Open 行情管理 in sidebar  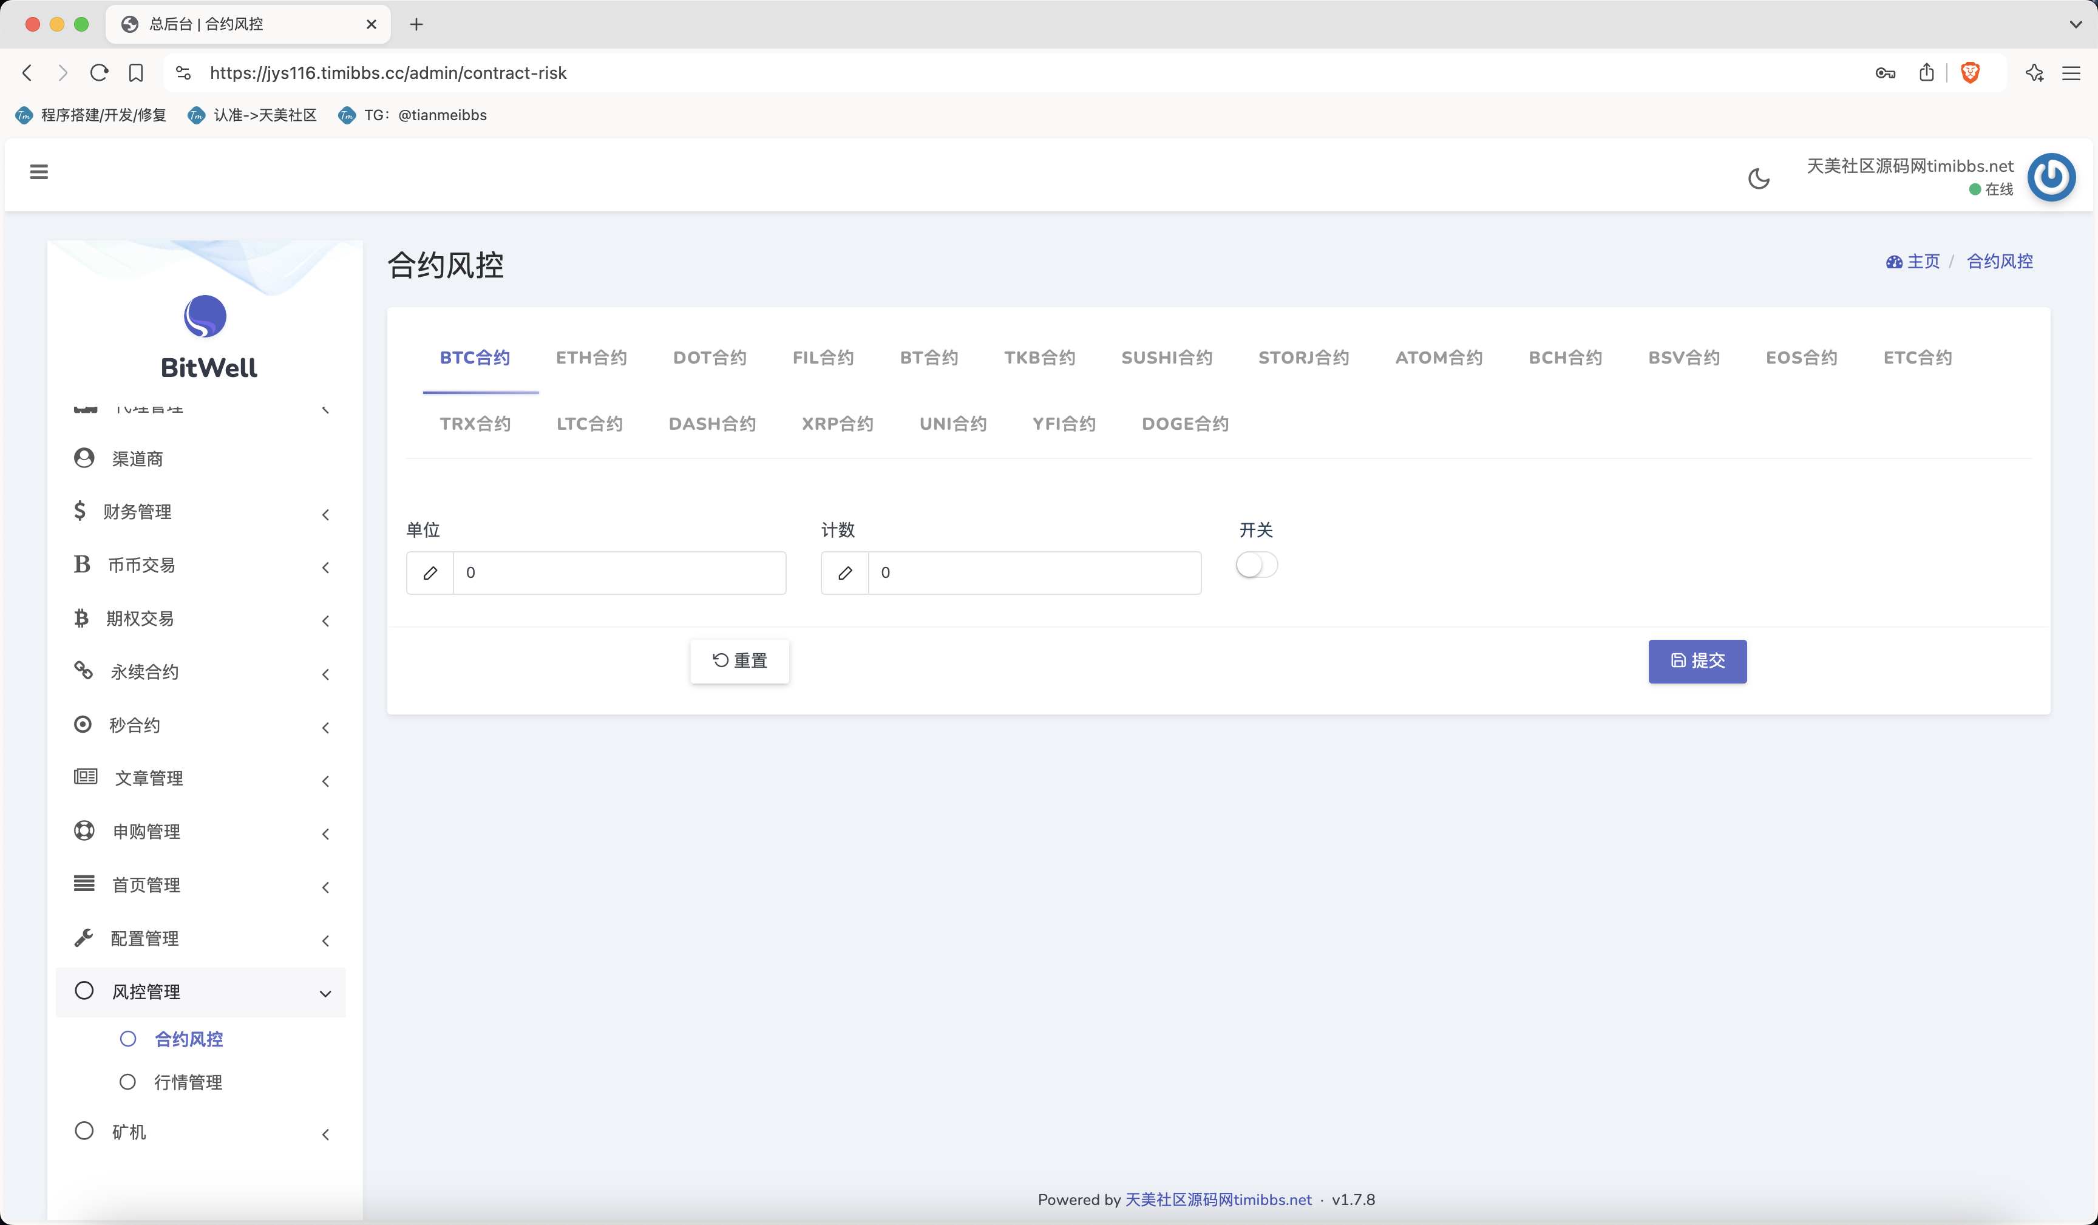coord(188,1082)
